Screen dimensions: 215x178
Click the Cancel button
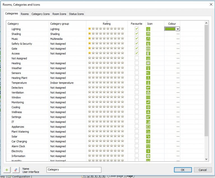click(x=203, y=170)
